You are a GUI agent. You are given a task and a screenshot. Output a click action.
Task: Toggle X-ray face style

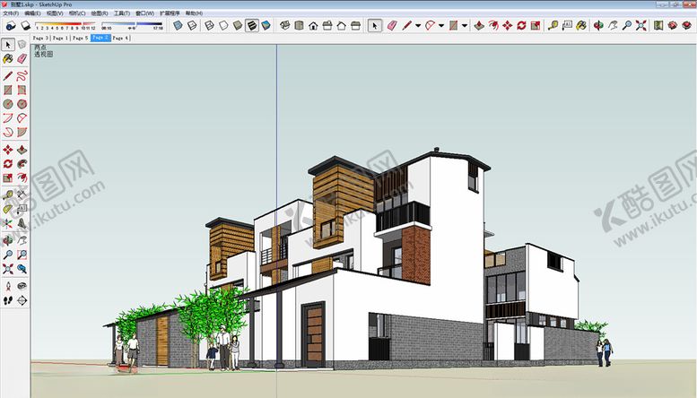(x=179, y=26)
